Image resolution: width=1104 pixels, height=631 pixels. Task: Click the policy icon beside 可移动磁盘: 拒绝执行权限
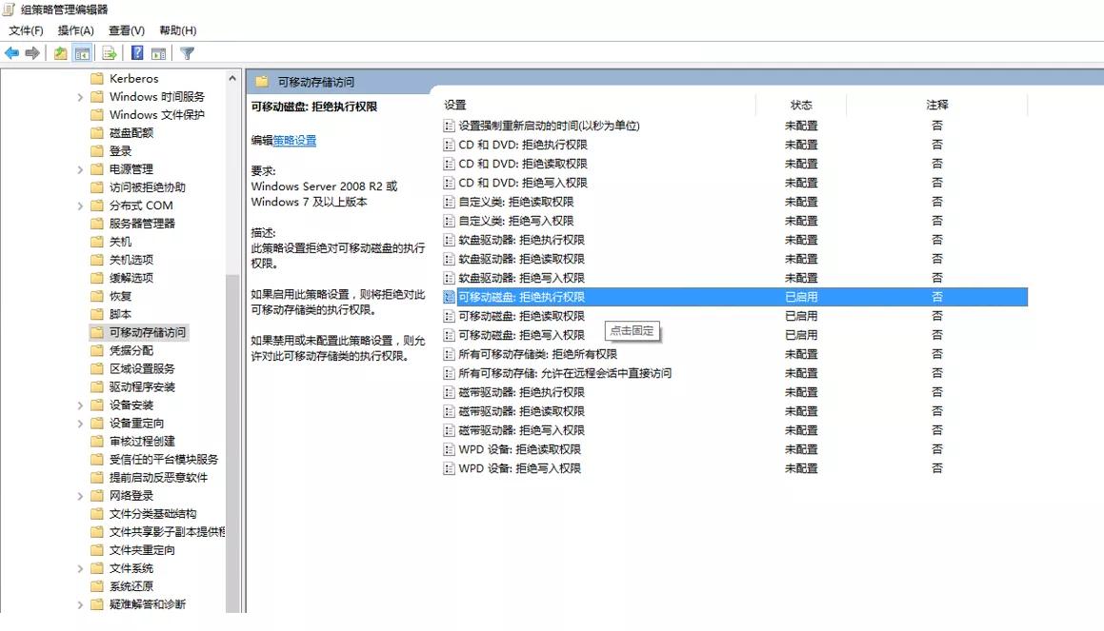coord(448,296)
